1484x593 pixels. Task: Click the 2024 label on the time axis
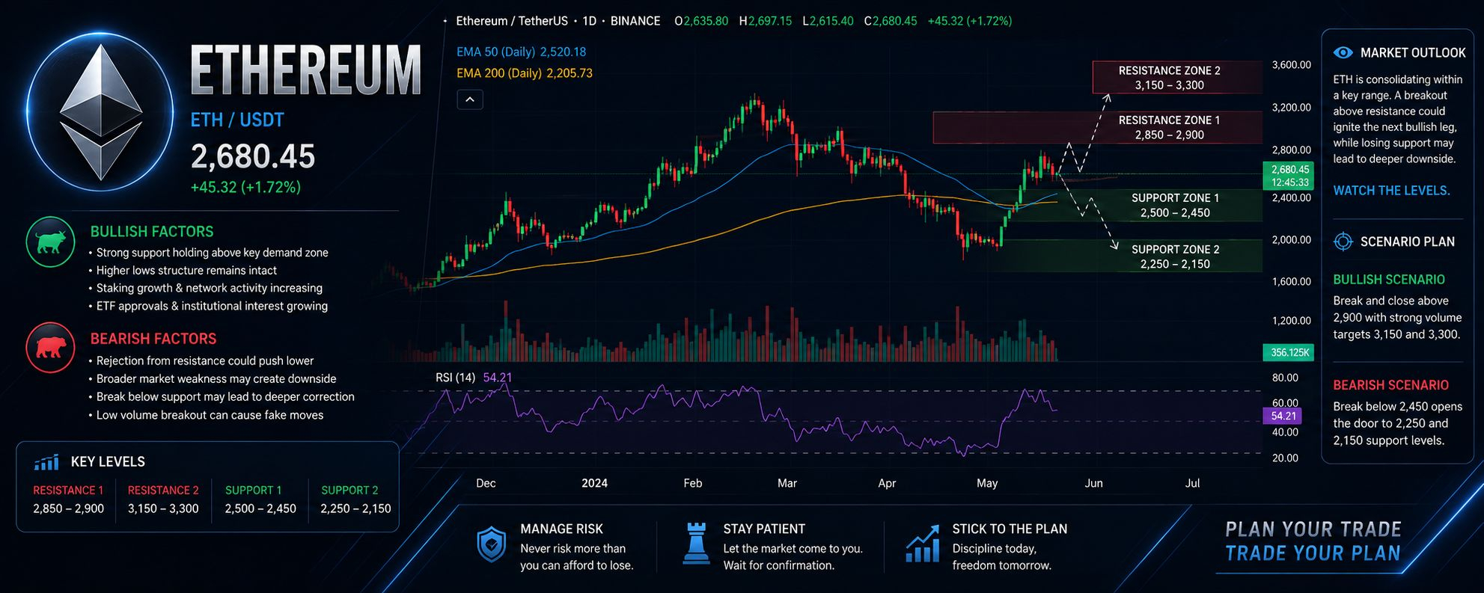[x=594, y=483]
